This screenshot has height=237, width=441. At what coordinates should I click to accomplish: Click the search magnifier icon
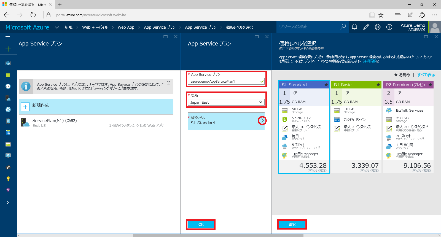[x=343, y=27]
